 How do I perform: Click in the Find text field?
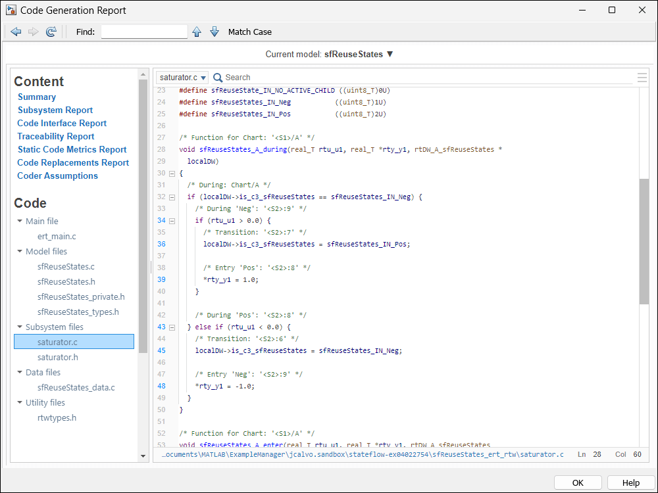point(144,32)
